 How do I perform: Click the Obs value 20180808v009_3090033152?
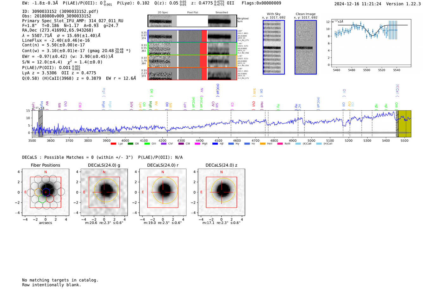[63, 16]
